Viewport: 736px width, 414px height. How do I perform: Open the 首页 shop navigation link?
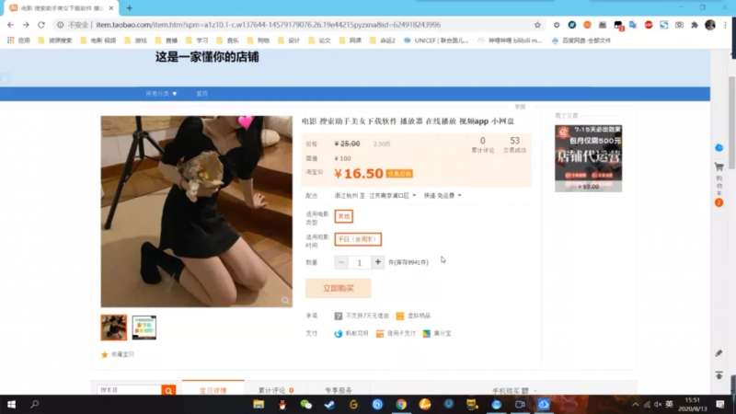(x=201, y=94)
